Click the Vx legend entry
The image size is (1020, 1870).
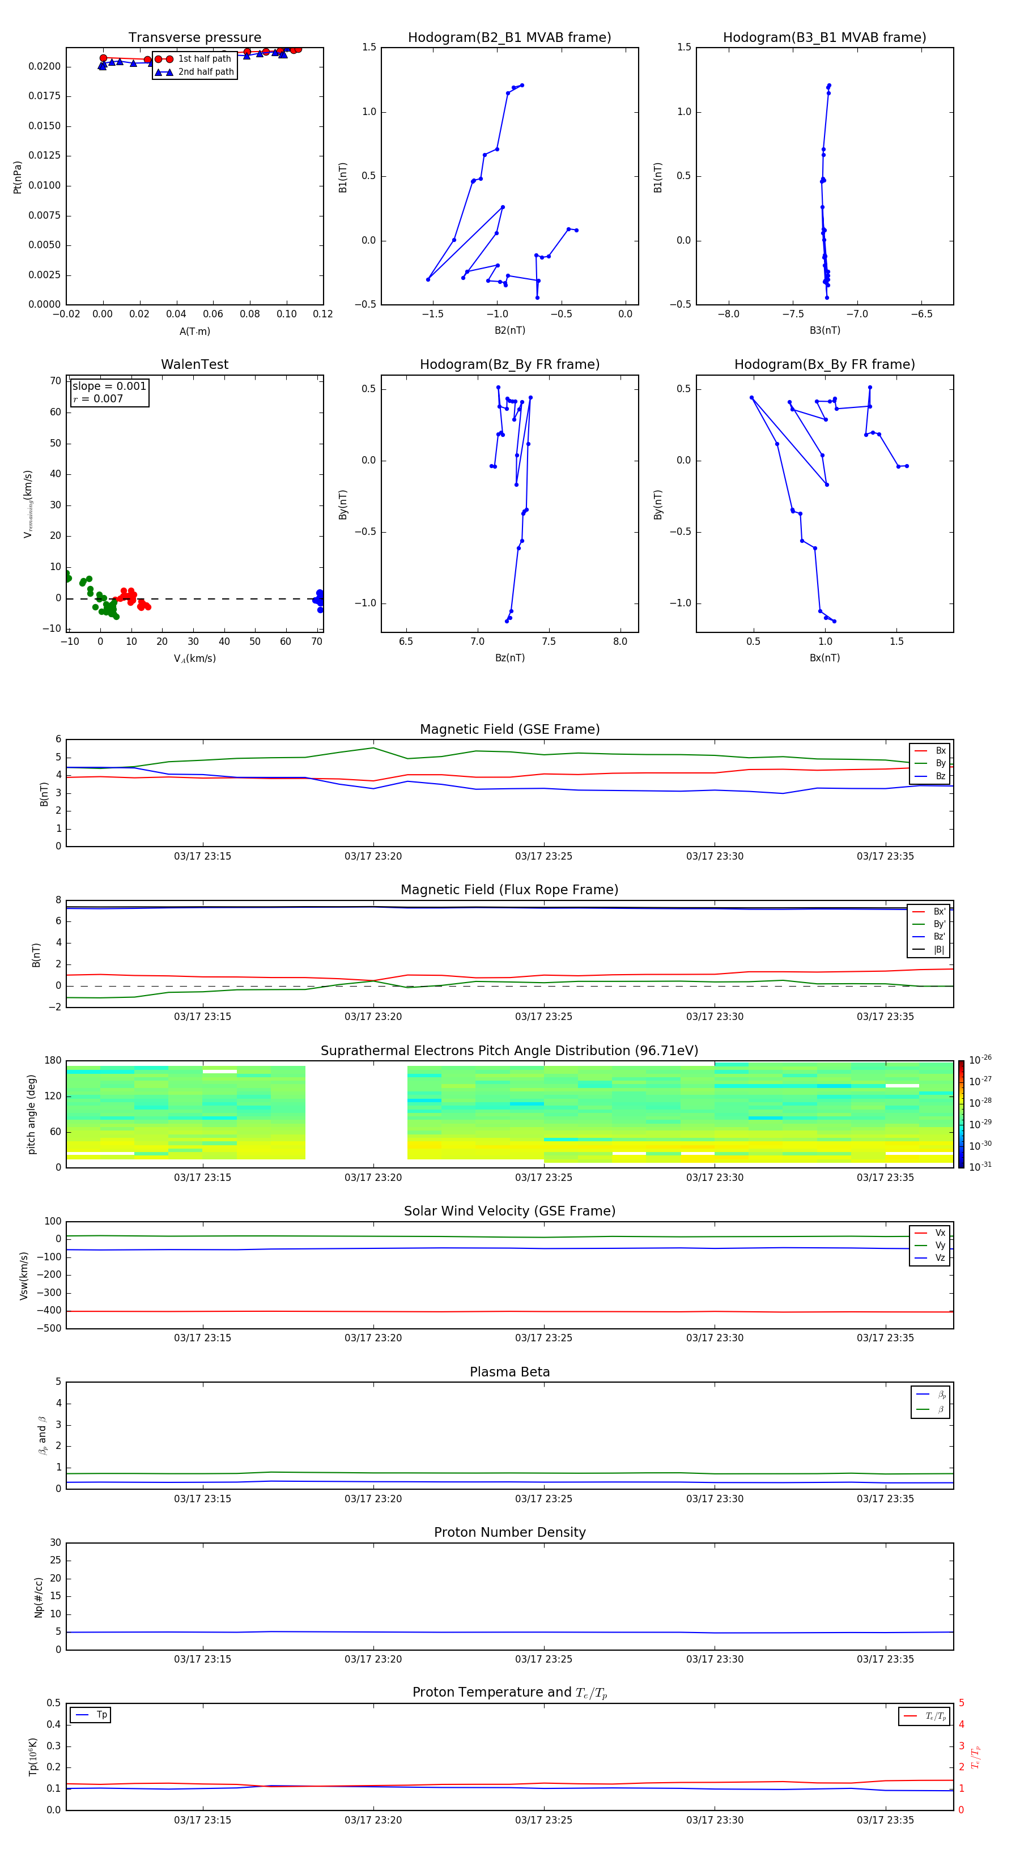click(x=930, y=1232)
